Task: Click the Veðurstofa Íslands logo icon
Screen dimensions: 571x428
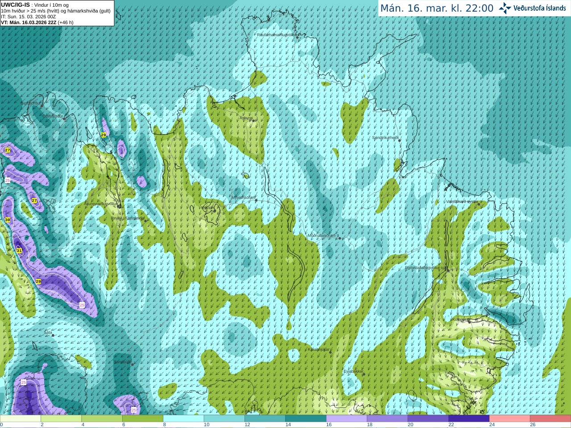Action: pyautogui.click(x=505, y=8)
